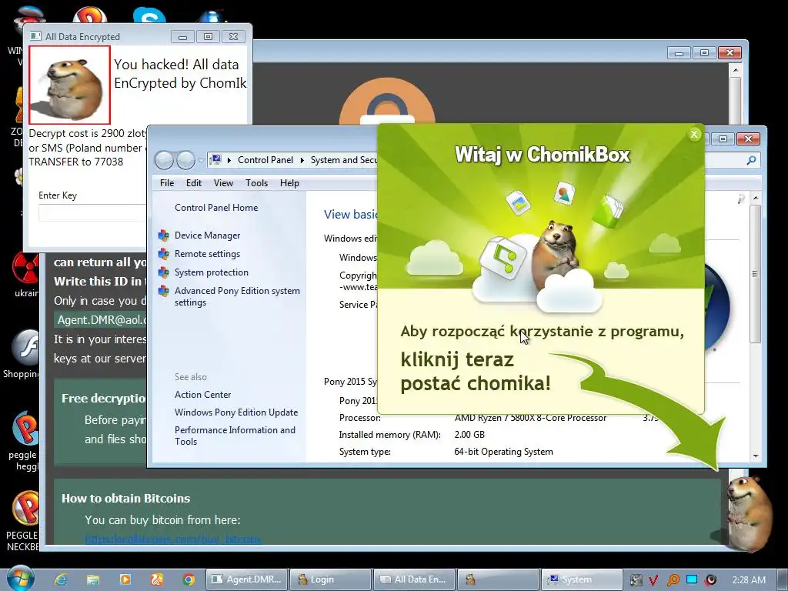Click System window vertical scrollbar thumb

point(755,274)
